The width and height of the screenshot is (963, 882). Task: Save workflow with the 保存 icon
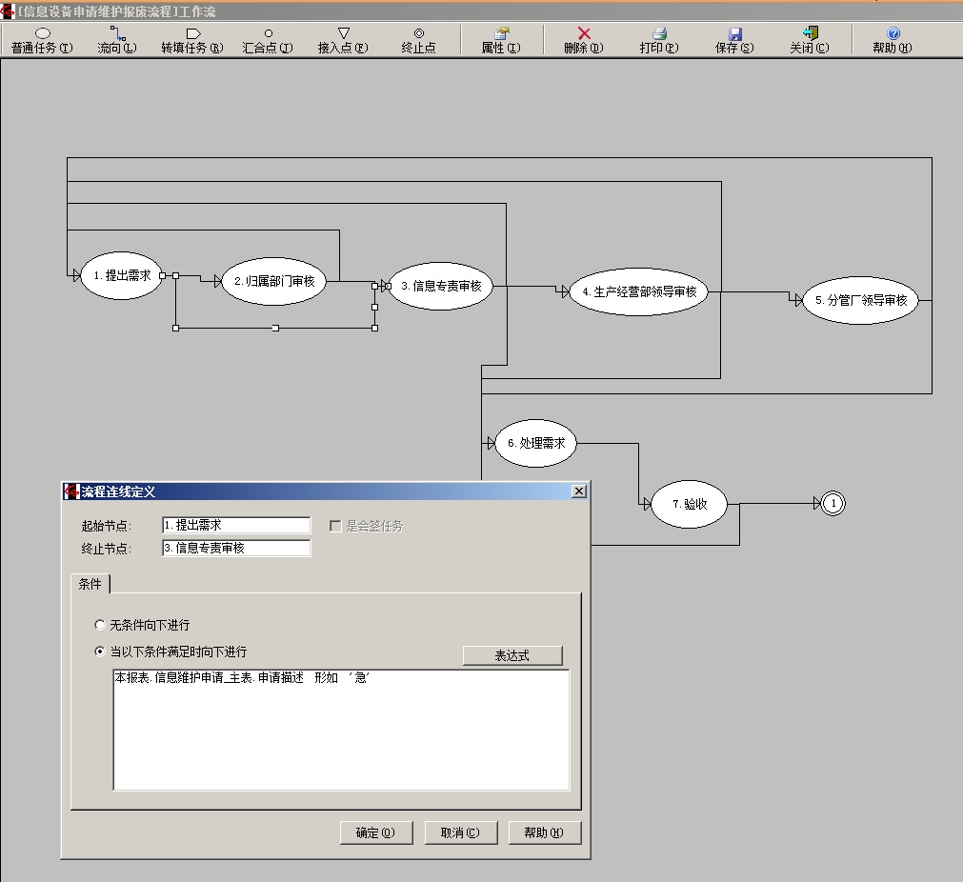(734, 40)
